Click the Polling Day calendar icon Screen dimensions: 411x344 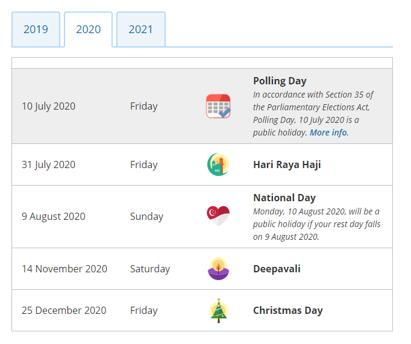point(218,106)
